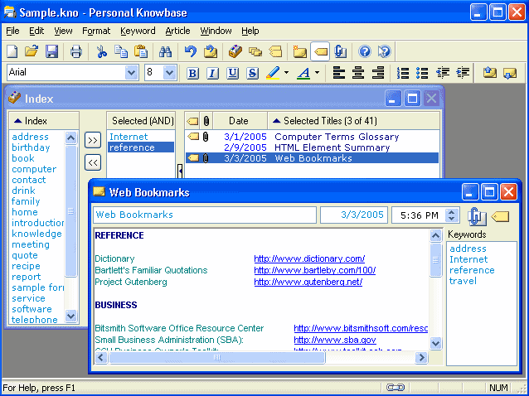
Task: Print with the printer toolbar icon
Action: coord(76,51)
